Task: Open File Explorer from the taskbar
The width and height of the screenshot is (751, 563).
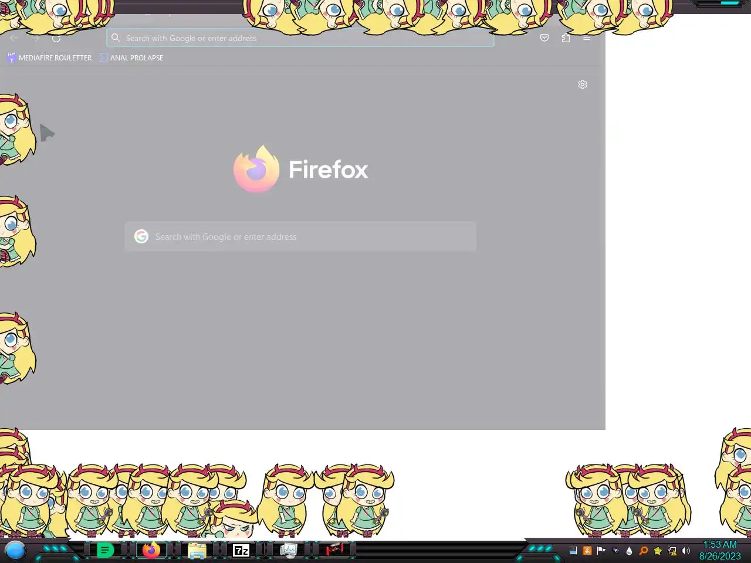Action: pyautogui.click(x=197, y=551)
